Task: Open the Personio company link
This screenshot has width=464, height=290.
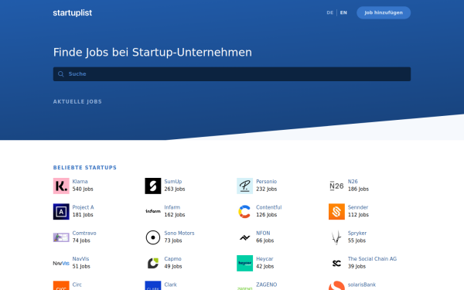Action: click(x=266, y=182)
